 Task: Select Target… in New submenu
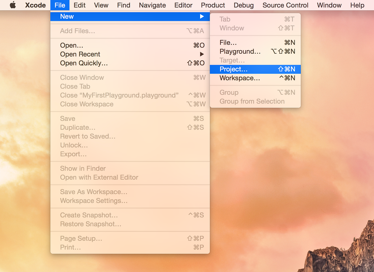click(255, 60)
